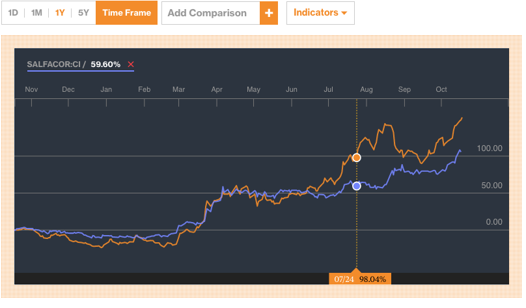Select the 1Y time range
526x308 pixels.
coord(60,13)
